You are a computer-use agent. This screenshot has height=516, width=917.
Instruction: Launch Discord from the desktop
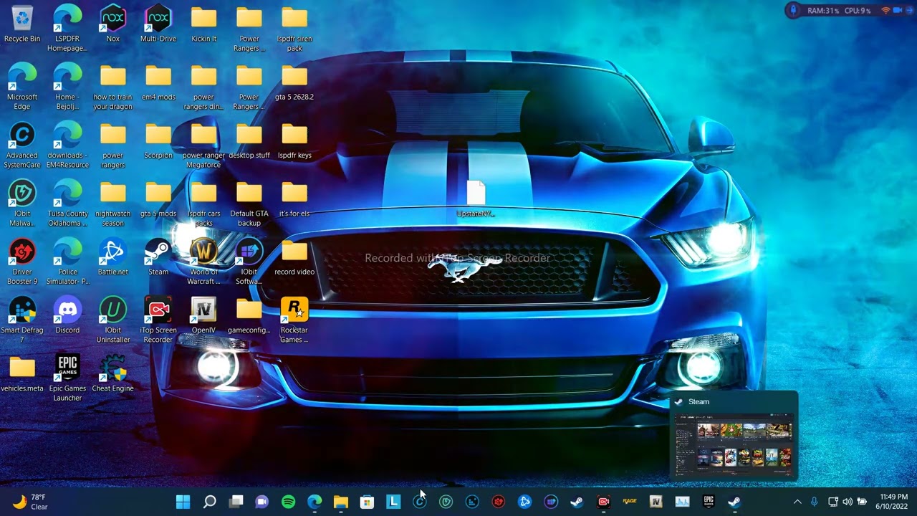click(x=67, y=315)
